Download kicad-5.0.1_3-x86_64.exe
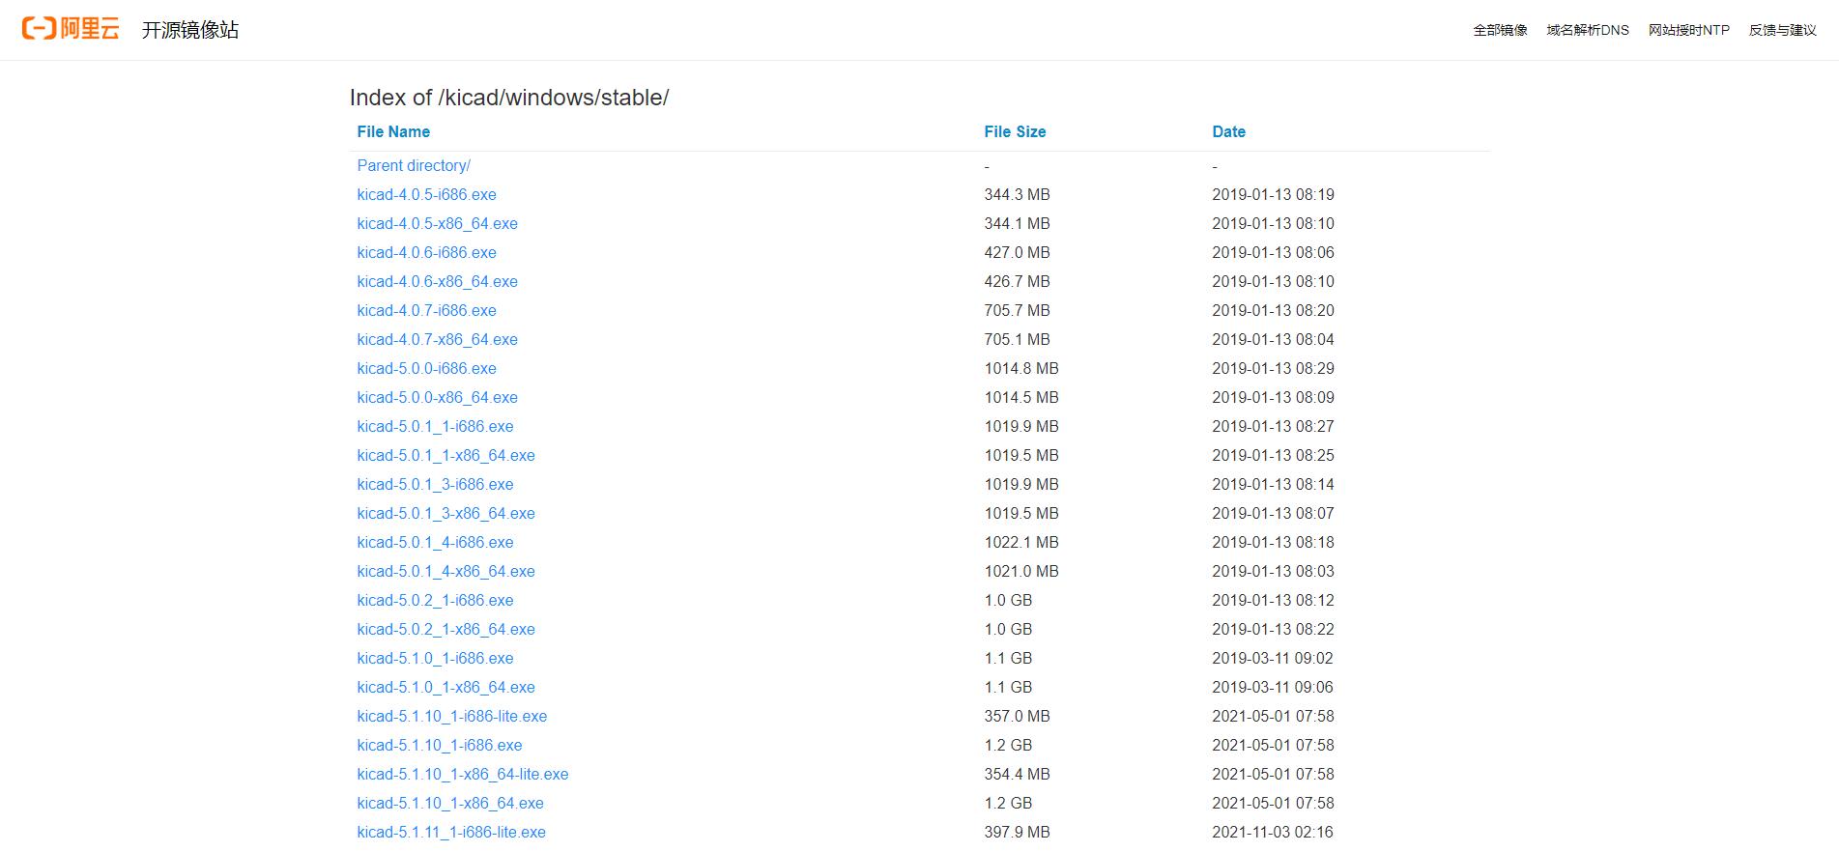 pos(445,513)
